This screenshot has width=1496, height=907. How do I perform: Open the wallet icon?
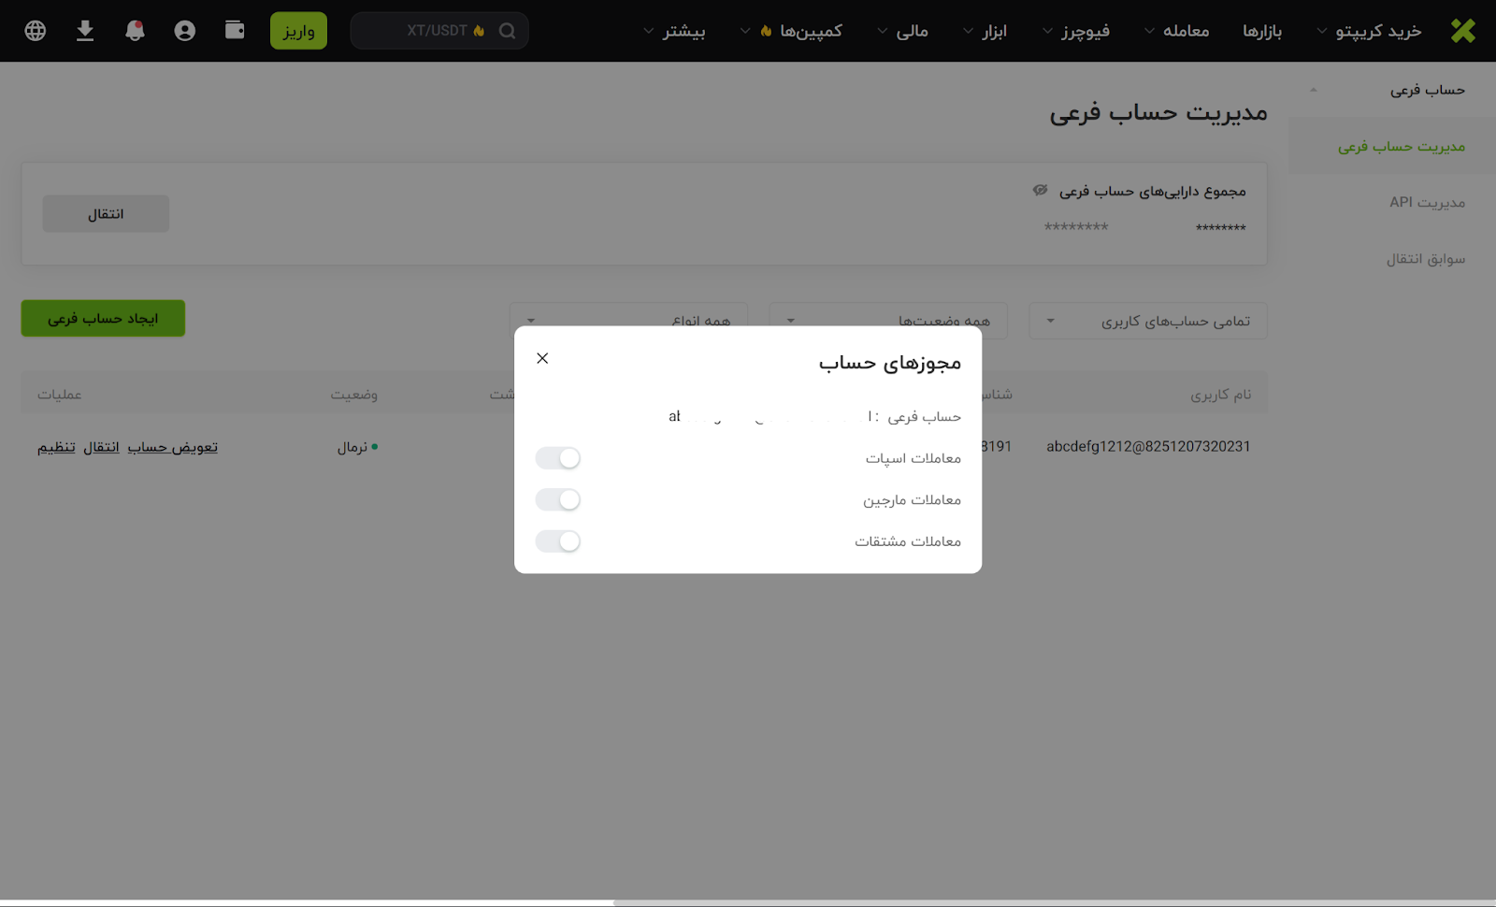235,31
